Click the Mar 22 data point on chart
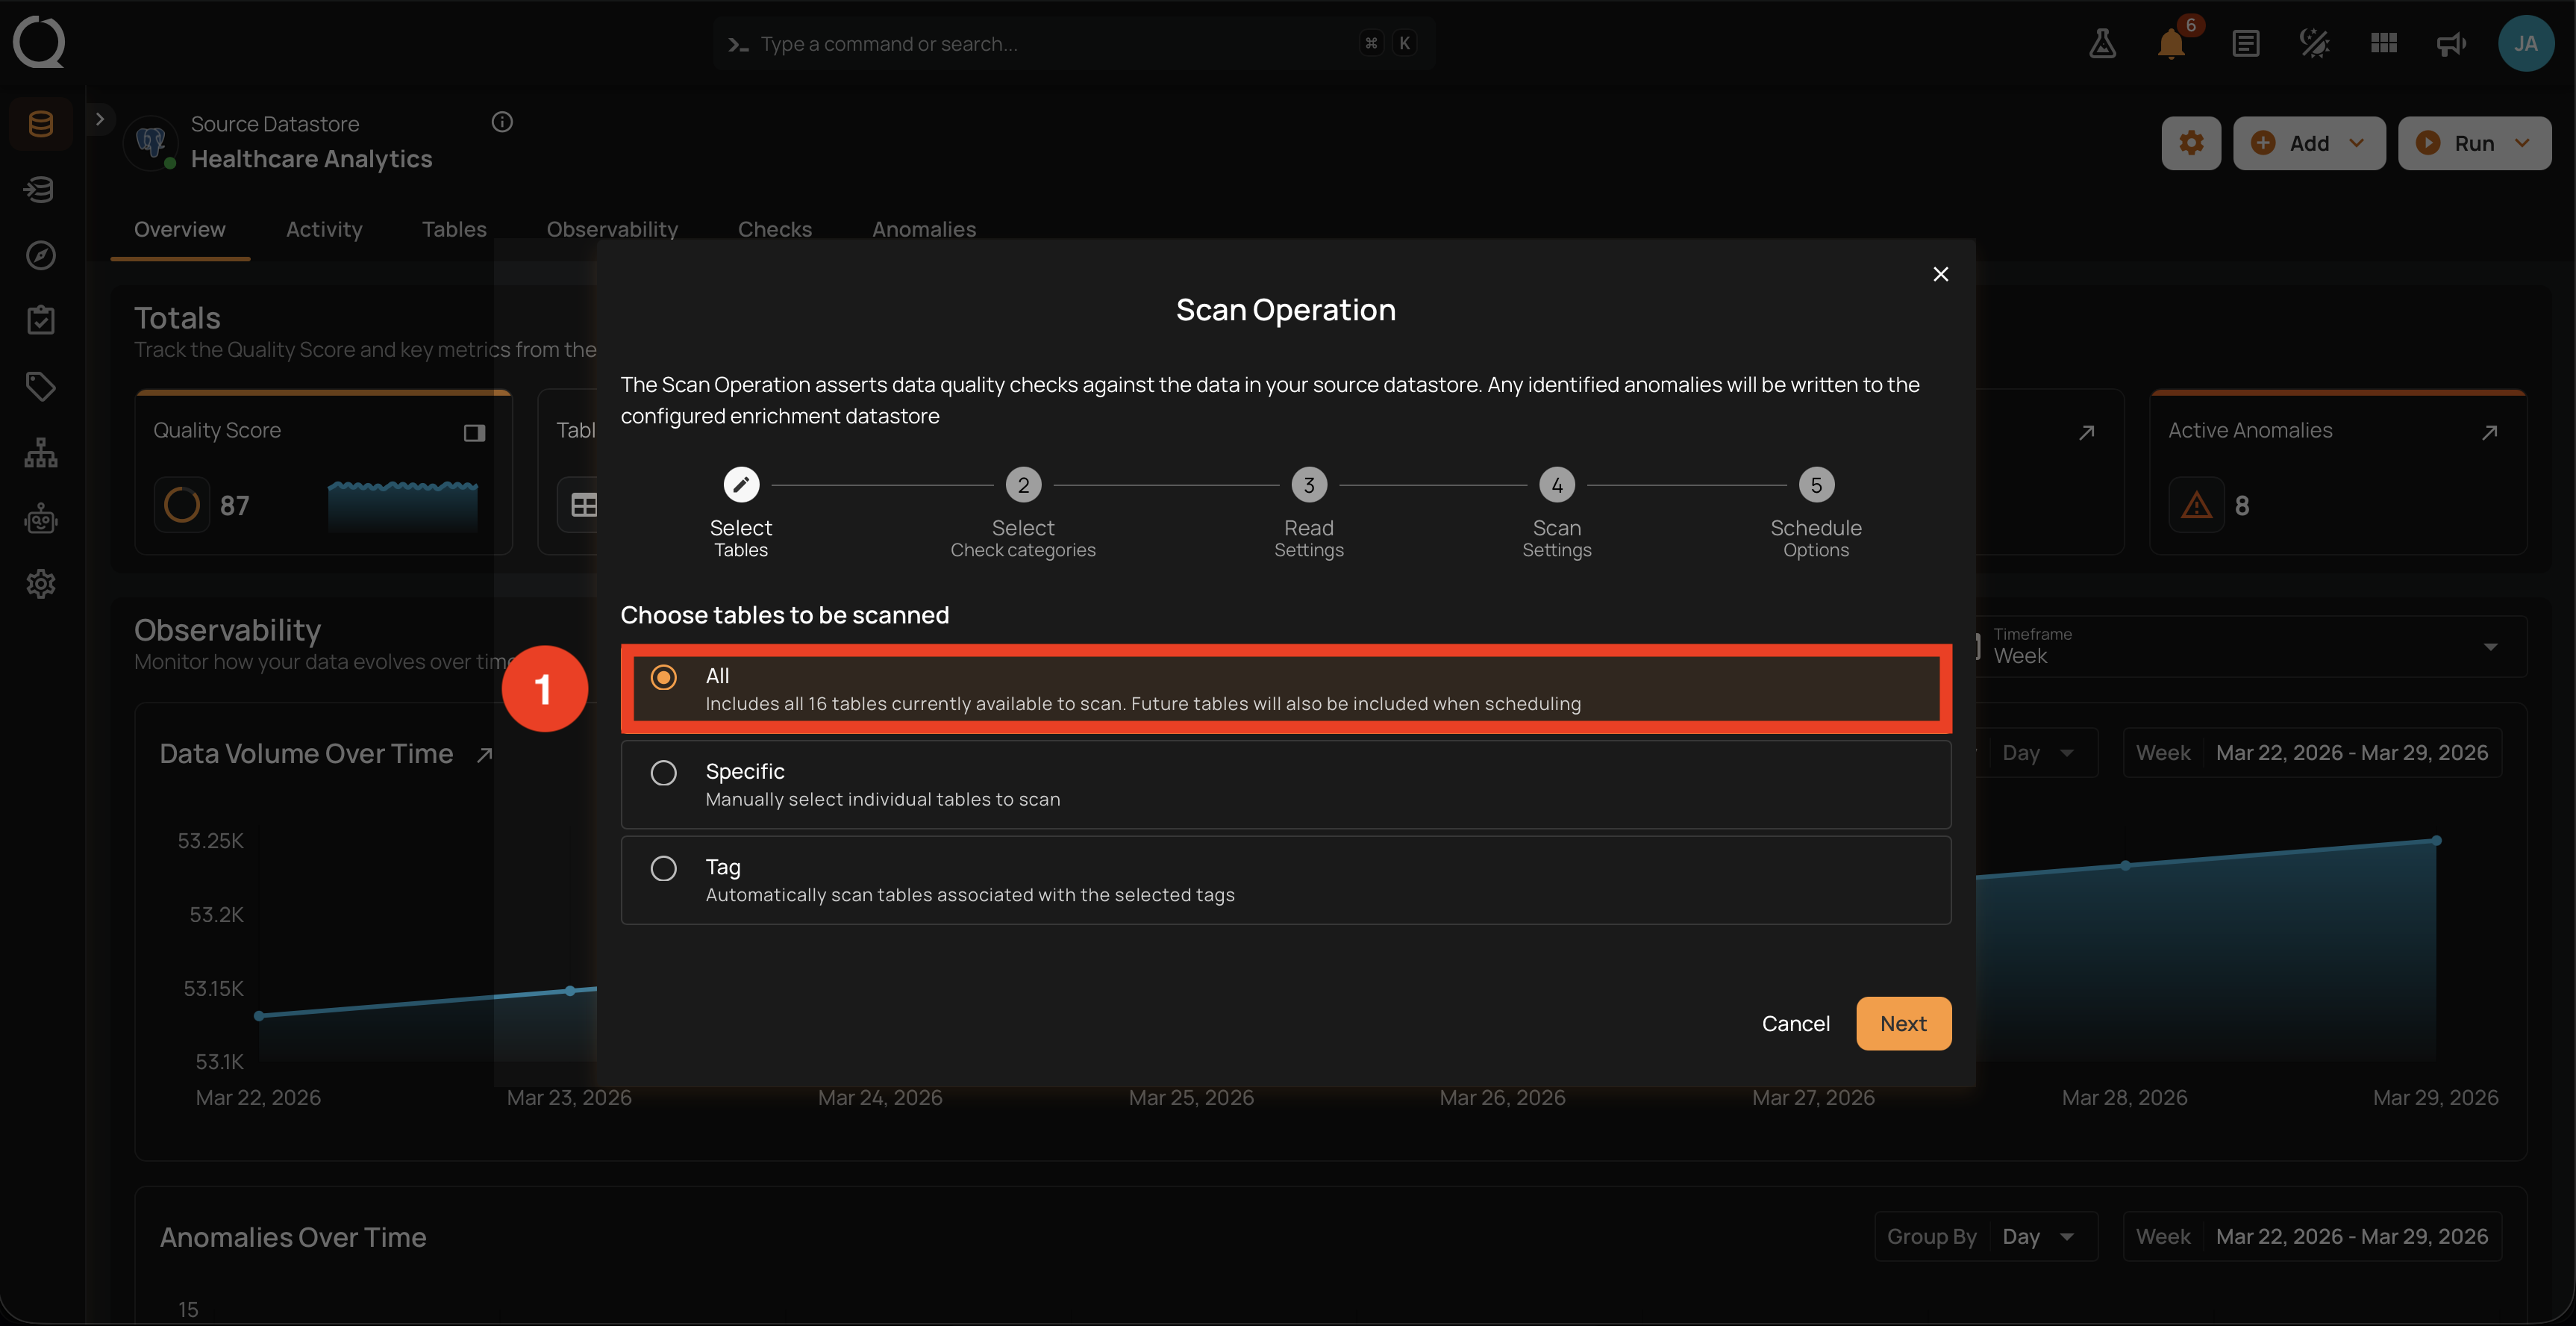The image size is (2576, 1326). 259,1015
